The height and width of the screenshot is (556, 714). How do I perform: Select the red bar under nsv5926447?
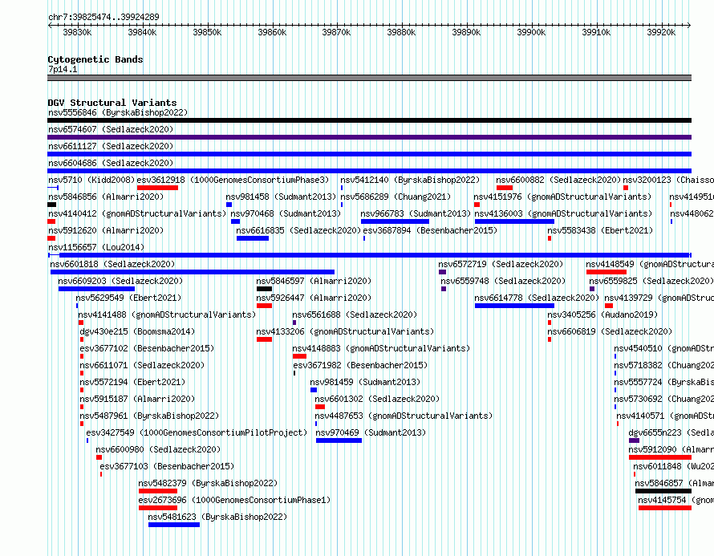point(264,306)
